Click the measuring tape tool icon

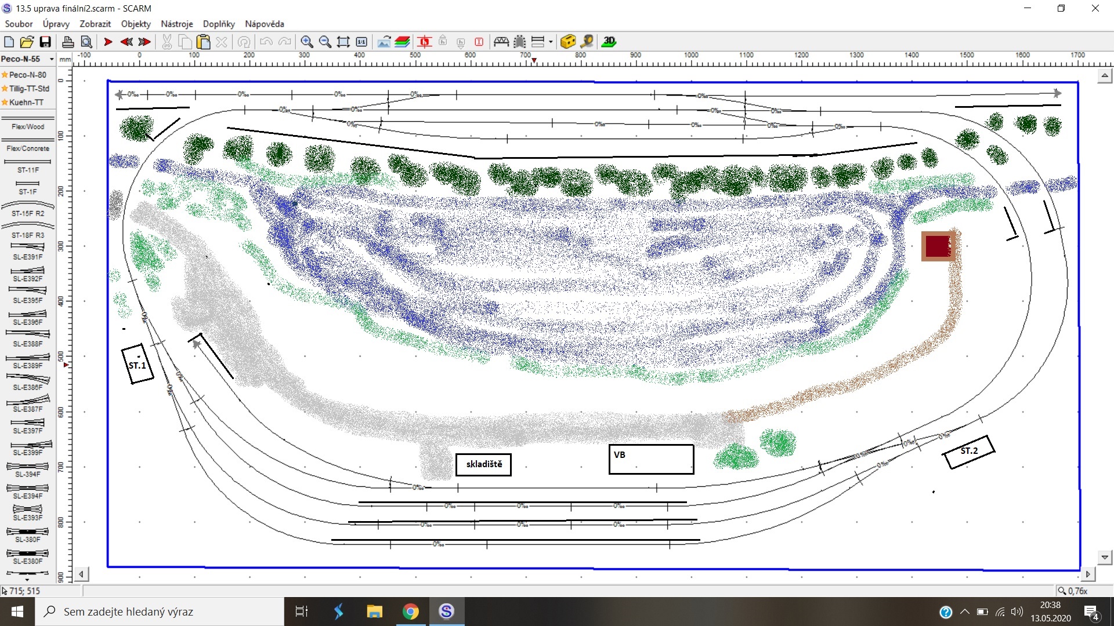coord(587,42)
